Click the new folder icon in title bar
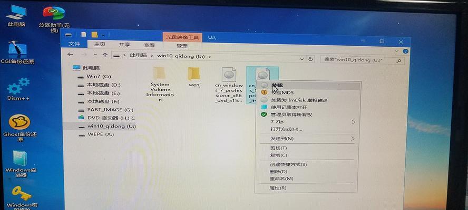 click(95, 35)
